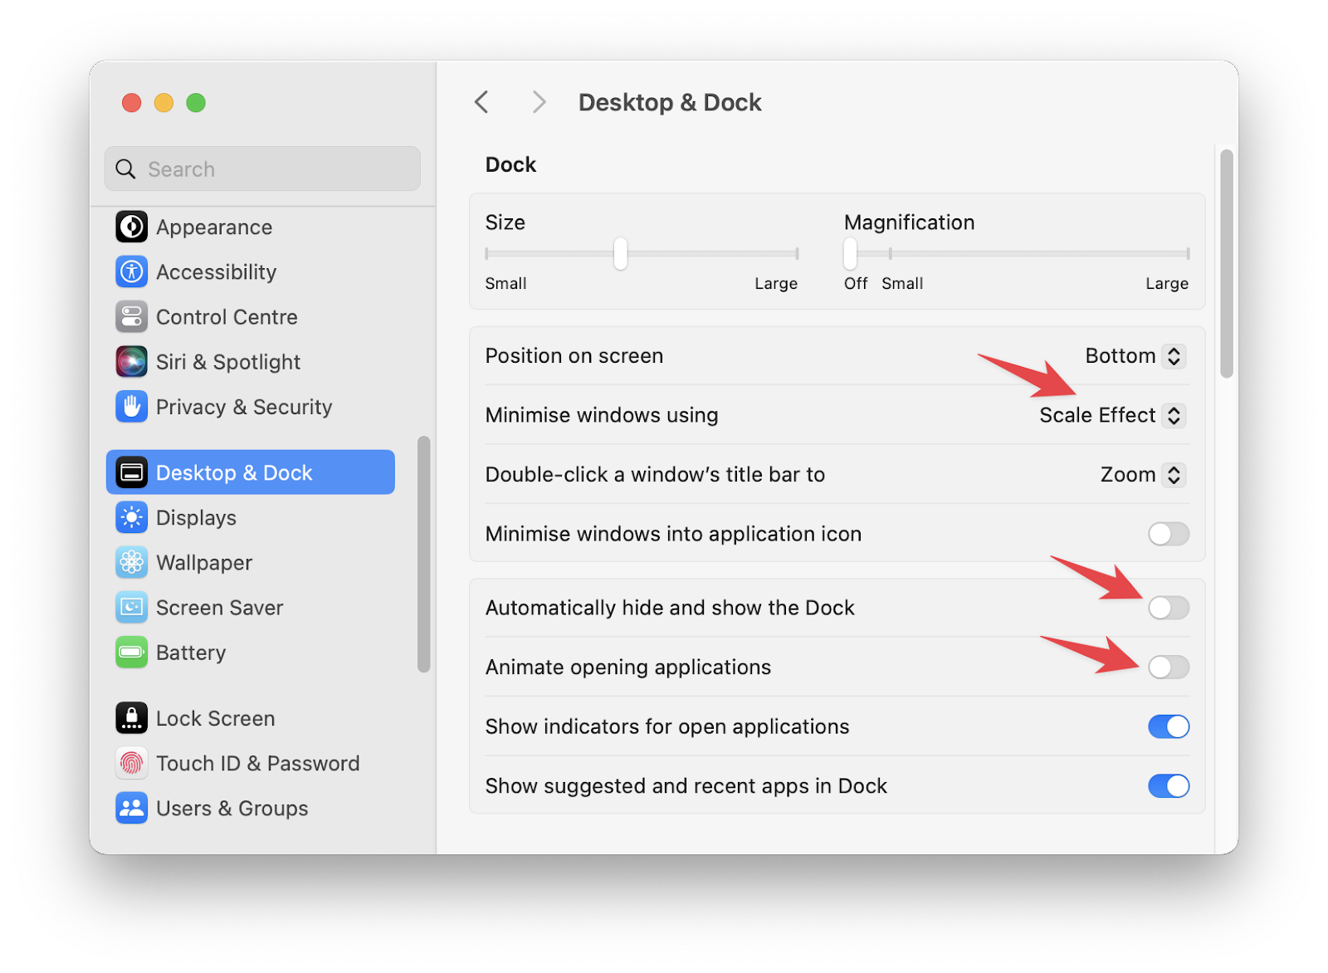
Task: Click the Control Centre icon
Action: pyautogui.click(x=131, y=316)
